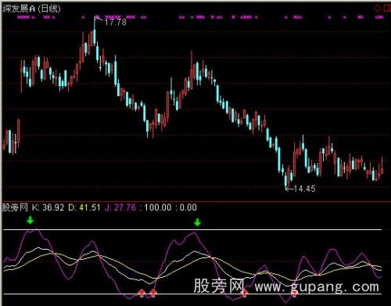Click the K: 36.92 value
391x306 pixels.
tap(48, 207)
